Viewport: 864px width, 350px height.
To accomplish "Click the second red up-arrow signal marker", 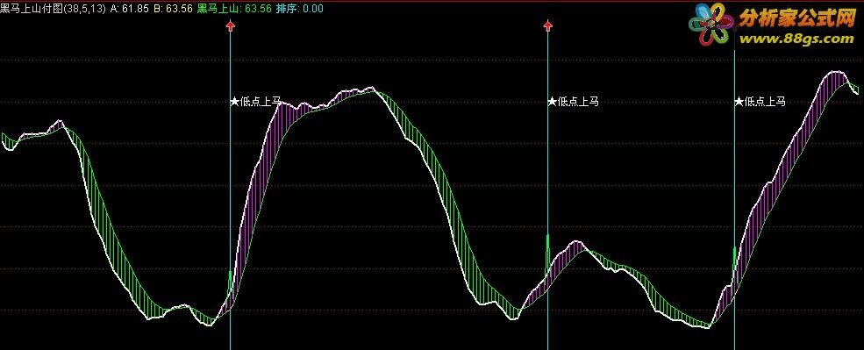I will click(x=547, y=25).
